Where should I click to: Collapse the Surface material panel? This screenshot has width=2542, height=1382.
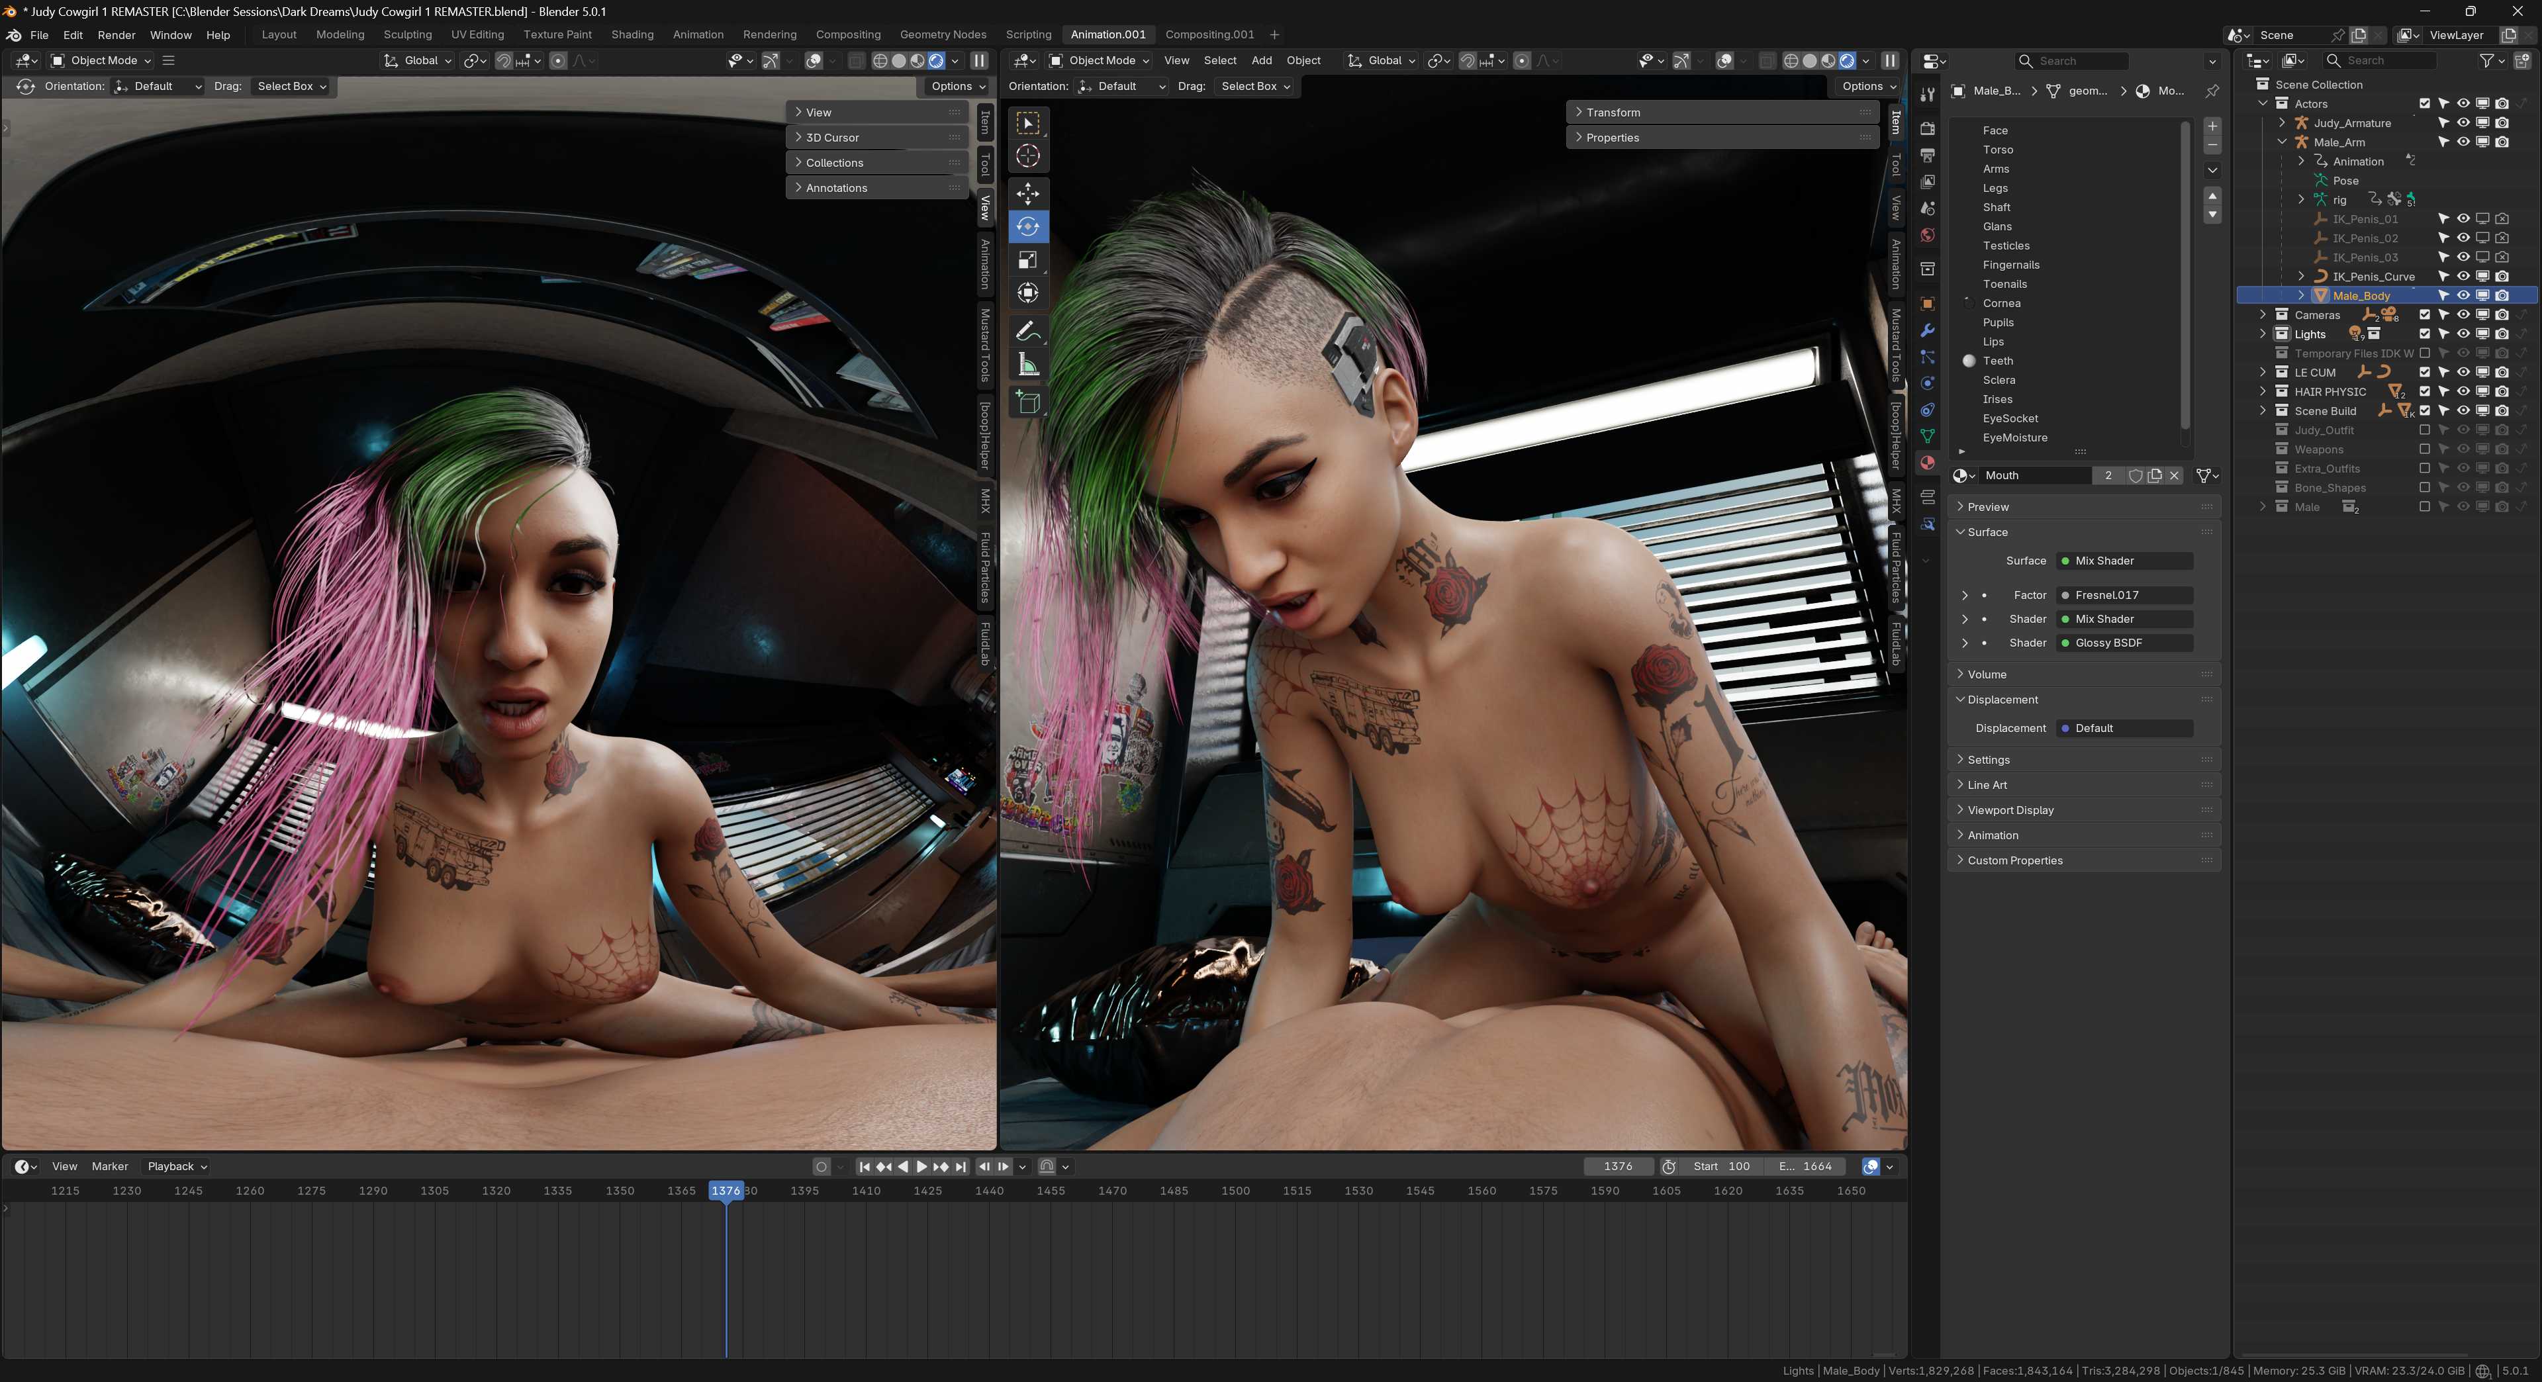point(2084,533)
